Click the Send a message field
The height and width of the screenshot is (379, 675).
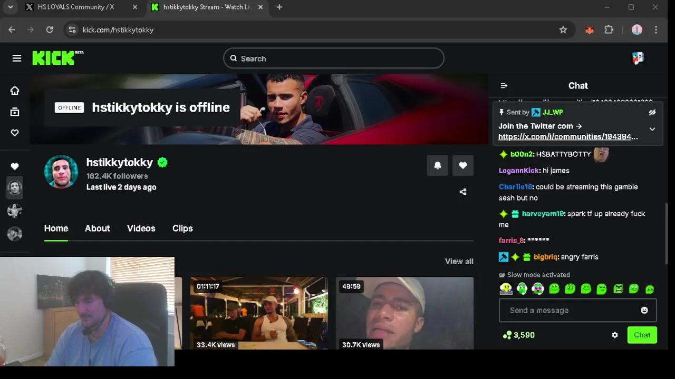click(x=578, y=310)
